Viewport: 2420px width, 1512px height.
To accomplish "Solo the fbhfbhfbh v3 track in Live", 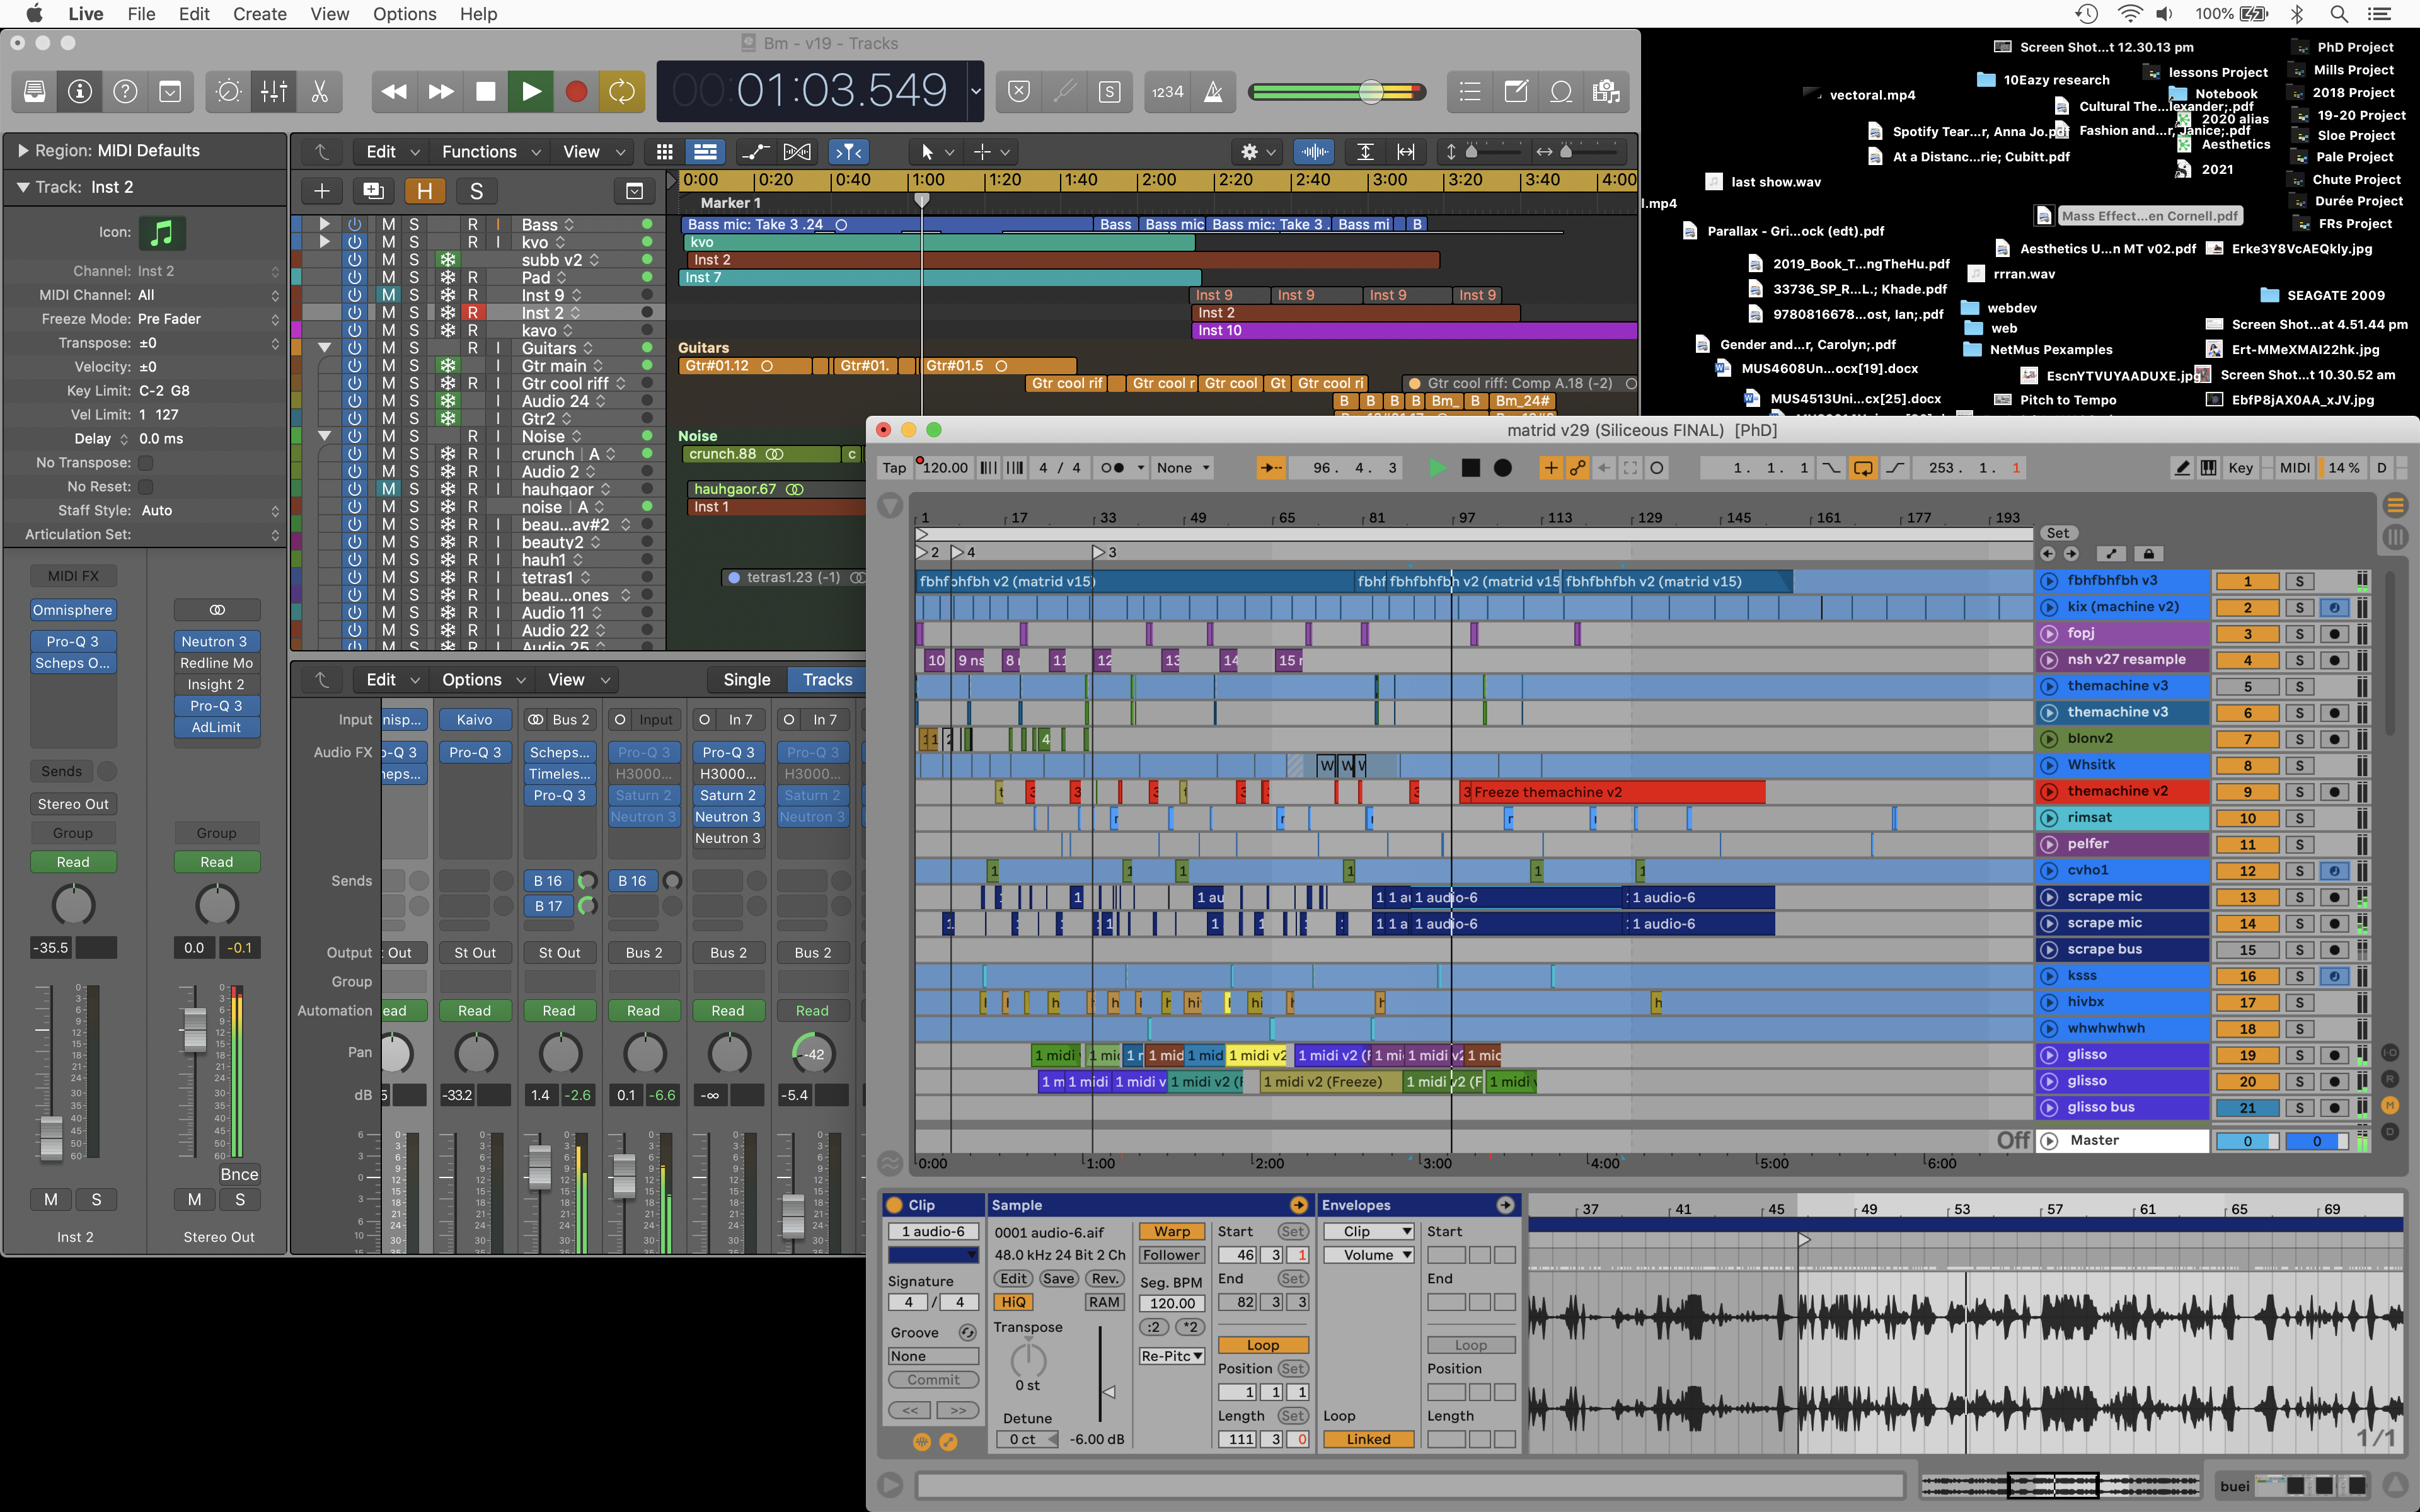I will coord(2299,580).
